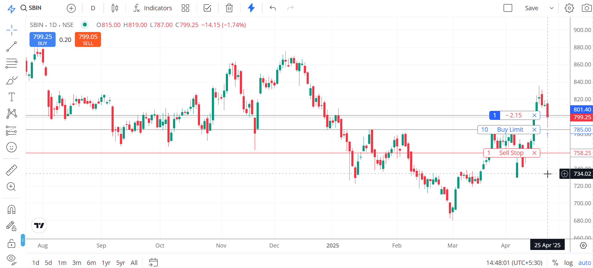This screenshot has height=268, width=593.
Task: Select the All time range
Action: click(x=134, y=263)
